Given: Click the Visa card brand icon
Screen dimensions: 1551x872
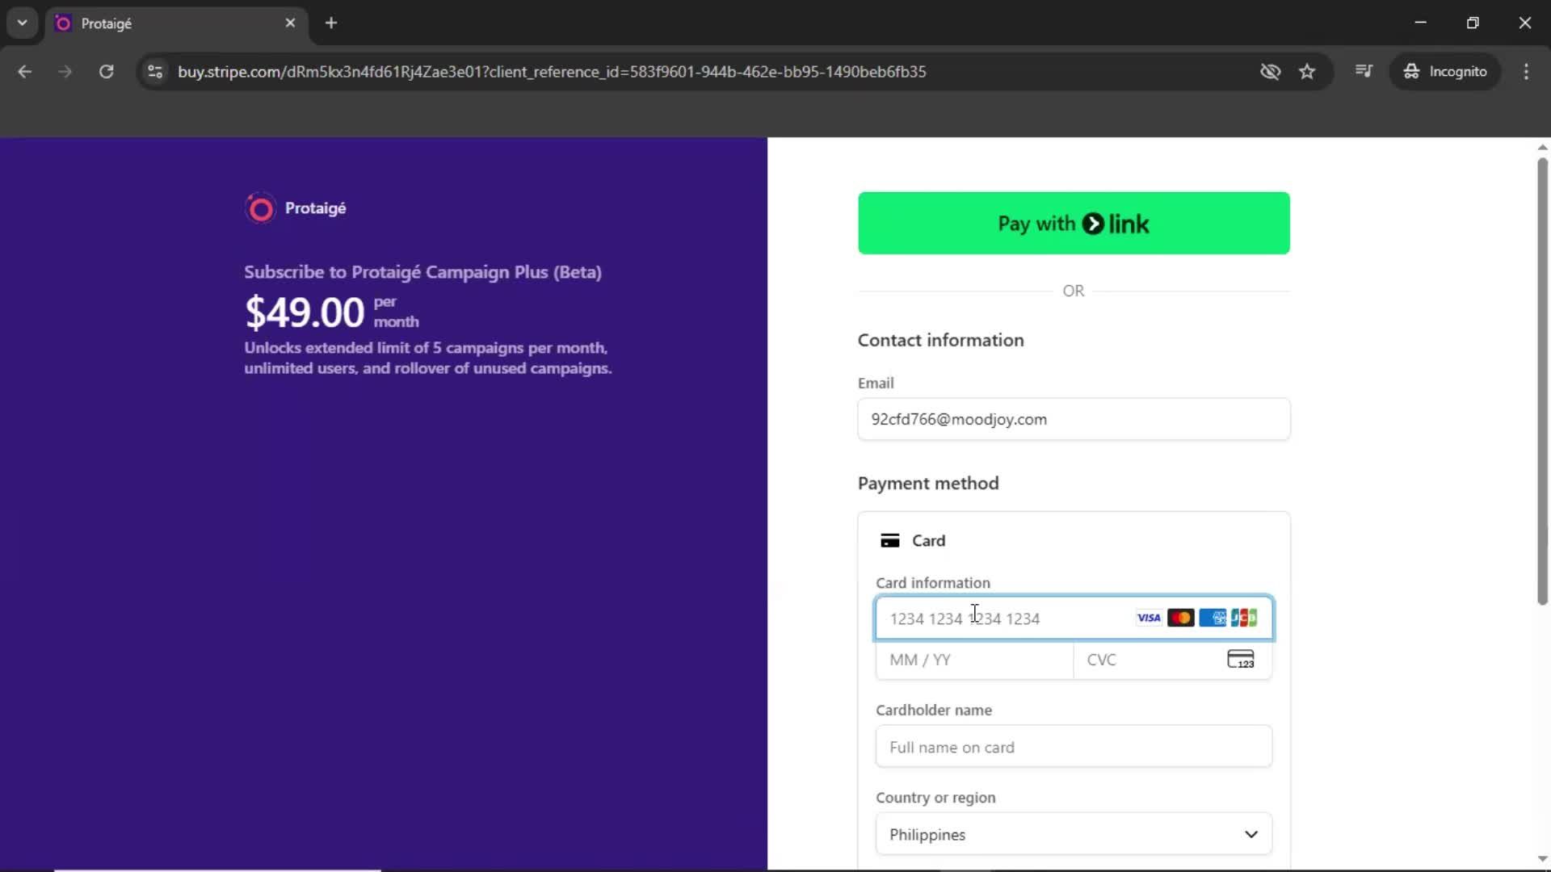Looking at the screenshot, I should coord(1148,618).
